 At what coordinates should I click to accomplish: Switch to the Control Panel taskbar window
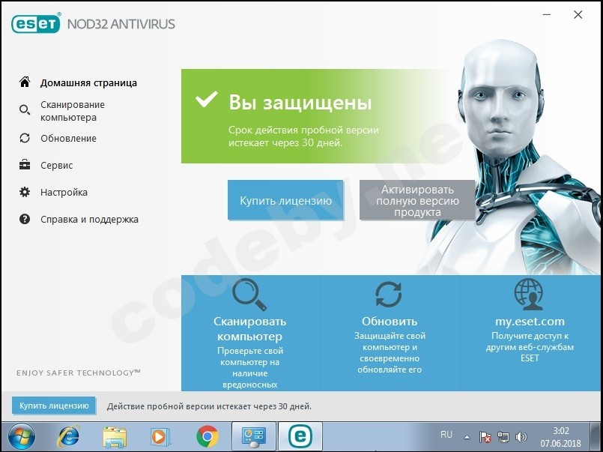(x=253, y=436)
